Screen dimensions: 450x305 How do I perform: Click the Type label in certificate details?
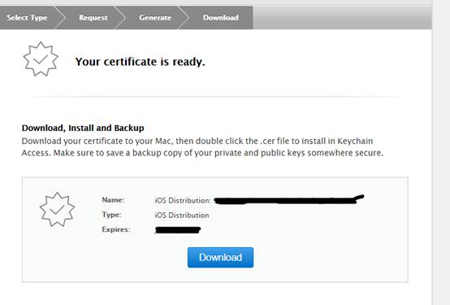pos(111,215)
